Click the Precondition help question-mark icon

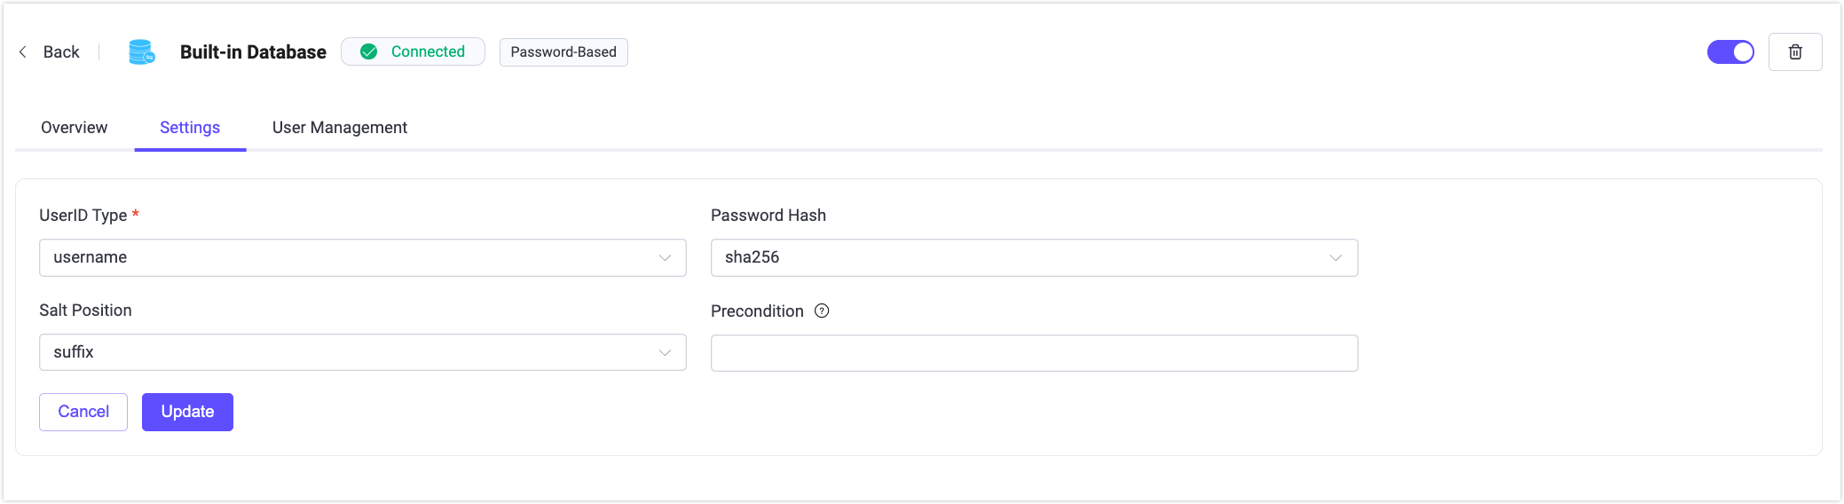point(822,311)
